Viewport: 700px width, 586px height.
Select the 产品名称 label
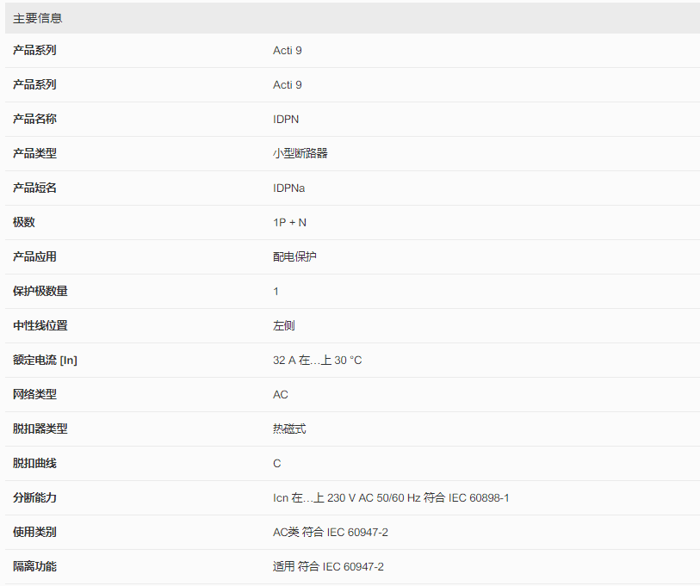pos(34,119)
